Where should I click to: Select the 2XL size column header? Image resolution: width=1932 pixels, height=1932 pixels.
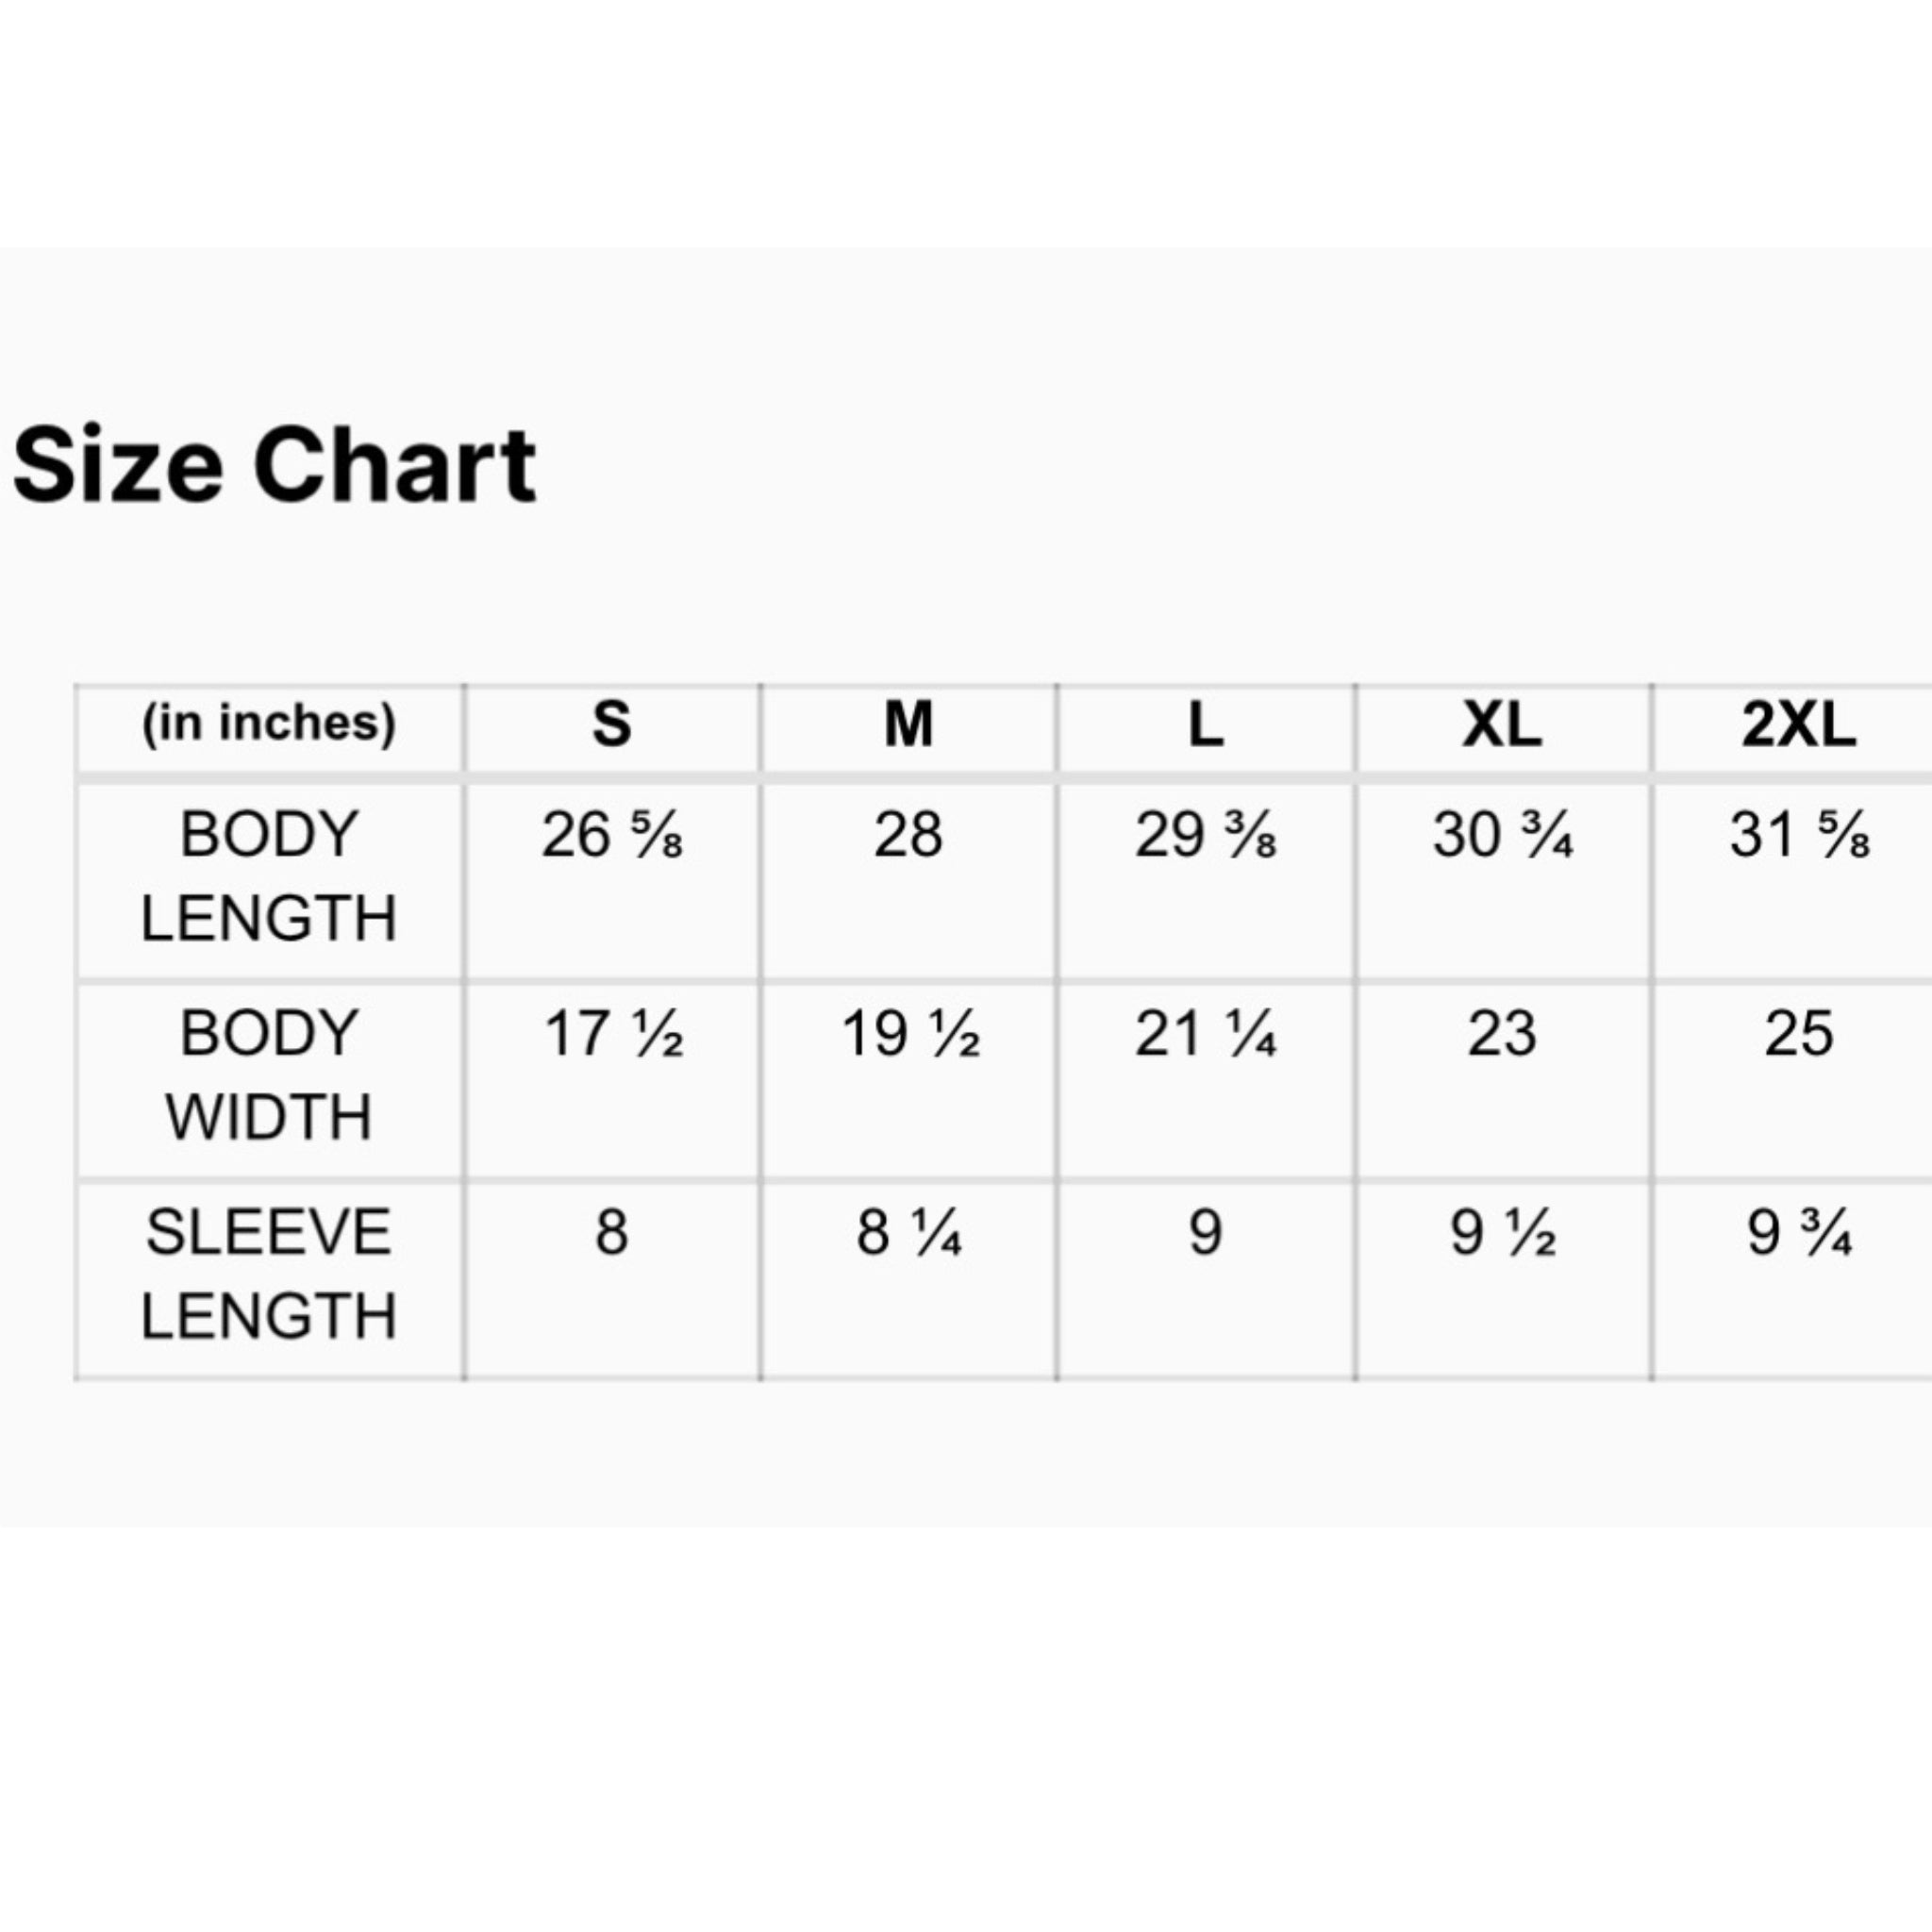click(x=1798, y=724)
